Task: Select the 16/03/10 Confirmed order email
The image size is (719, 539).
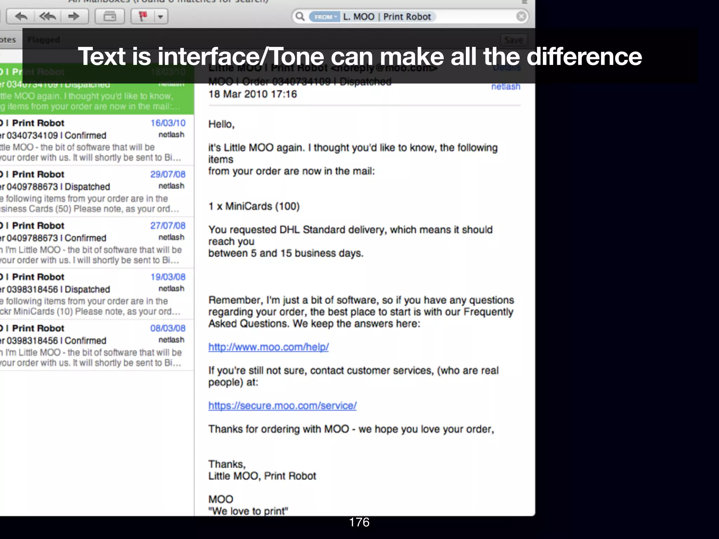Action: pos(97,140)
